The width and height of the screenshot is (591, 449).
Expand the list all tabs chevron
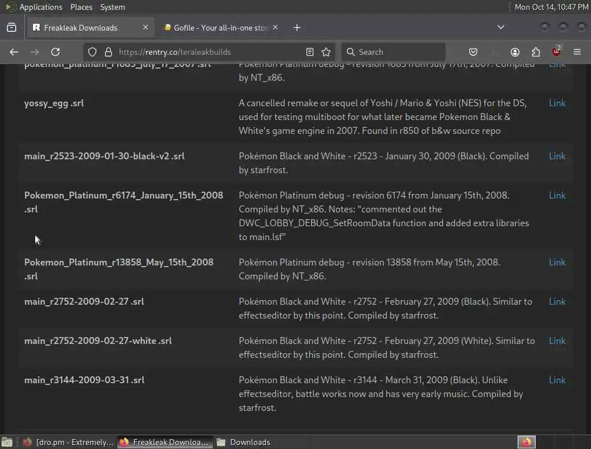click(500, 27)
